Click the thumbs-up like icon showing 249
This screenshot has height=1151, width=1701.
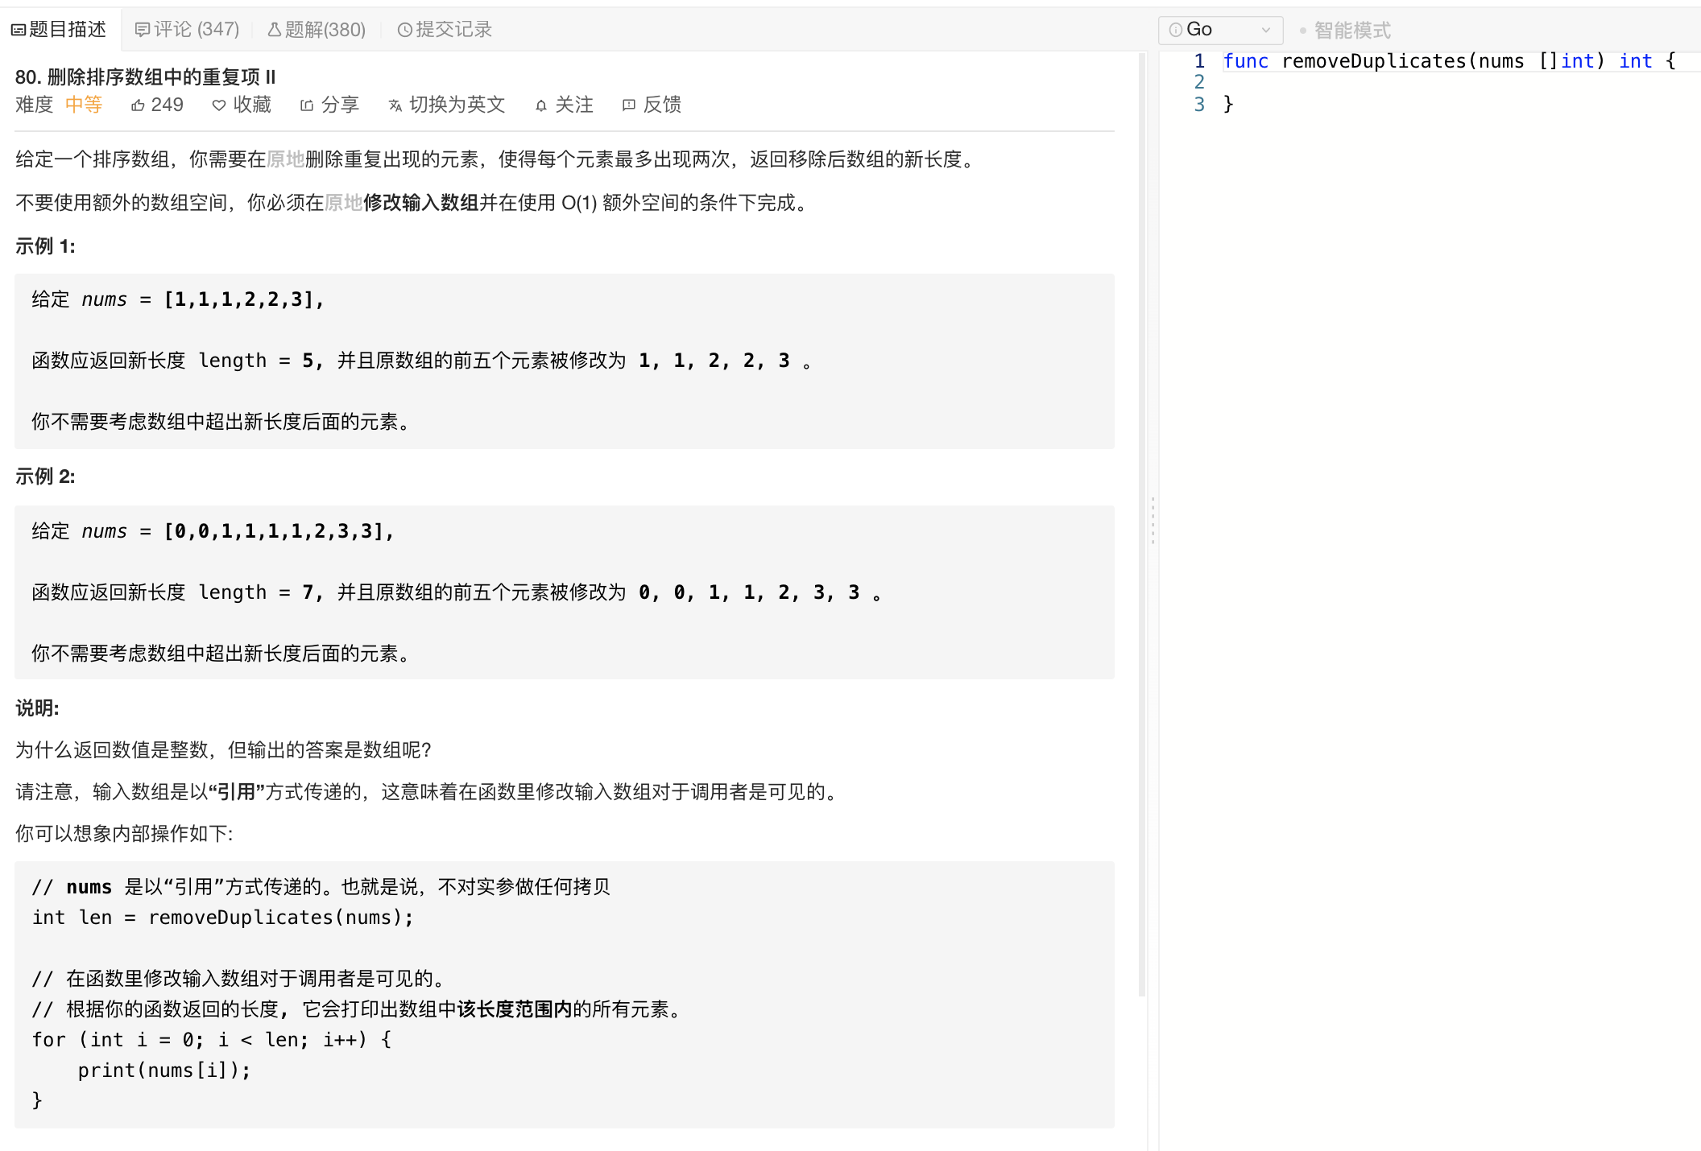[139, 105]
